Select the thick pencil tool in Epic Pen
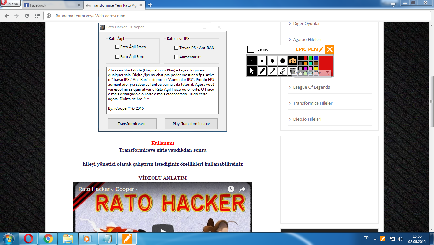 [x=262, y=71]
